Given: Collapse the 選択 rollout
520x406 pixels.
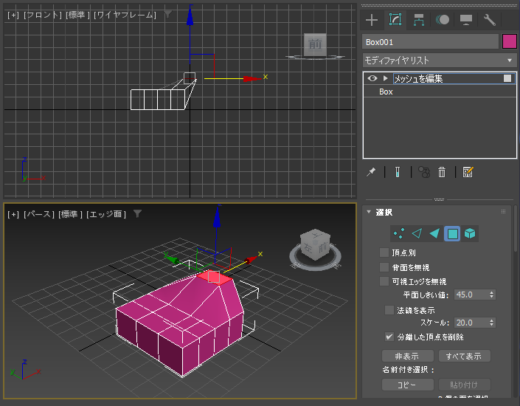Looking at the screenshot, I should pyautogui.click(x=369, y=212).
